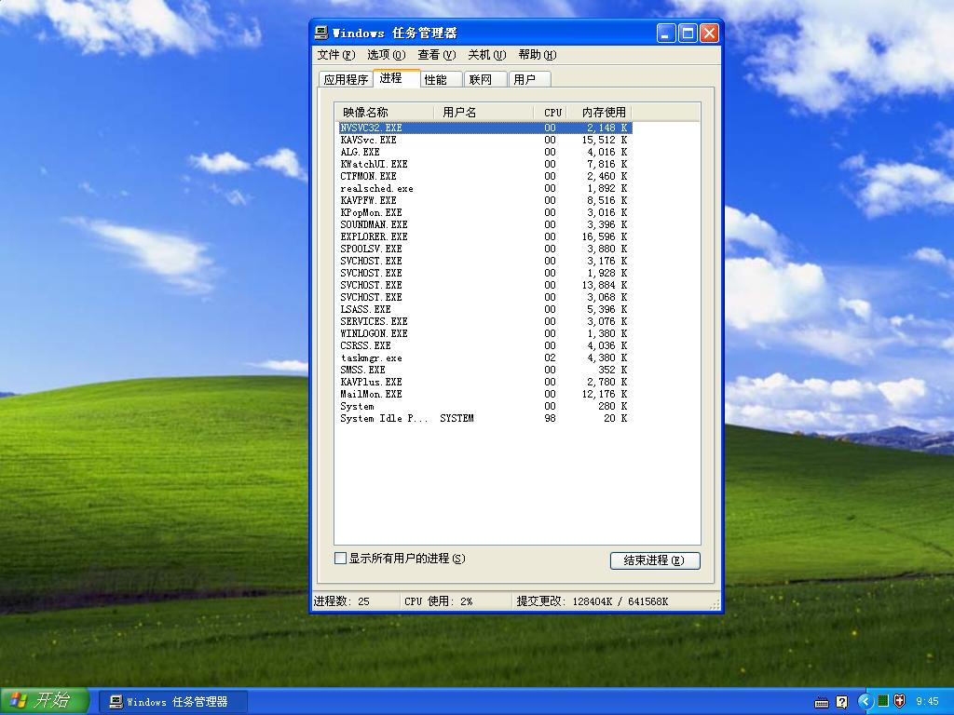Select the CSRSS.EXE process row
954x715 pixels.
[x=485, y=345]
